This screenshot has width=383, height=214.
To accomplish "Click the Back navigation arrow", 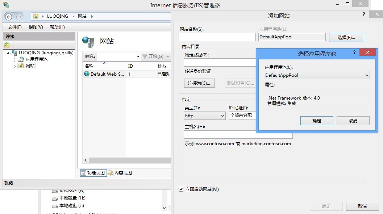I will (x=9, y=17).
